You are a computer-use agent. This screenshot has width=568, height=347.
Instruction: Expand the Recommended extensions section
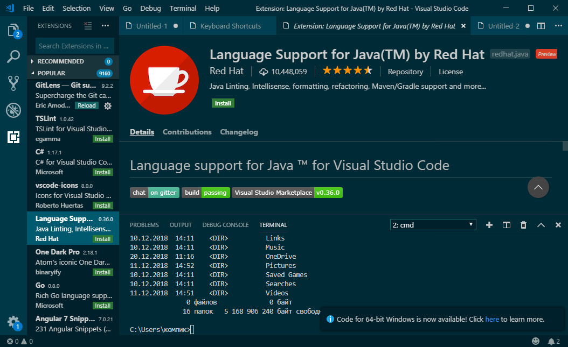coord(73,61)
